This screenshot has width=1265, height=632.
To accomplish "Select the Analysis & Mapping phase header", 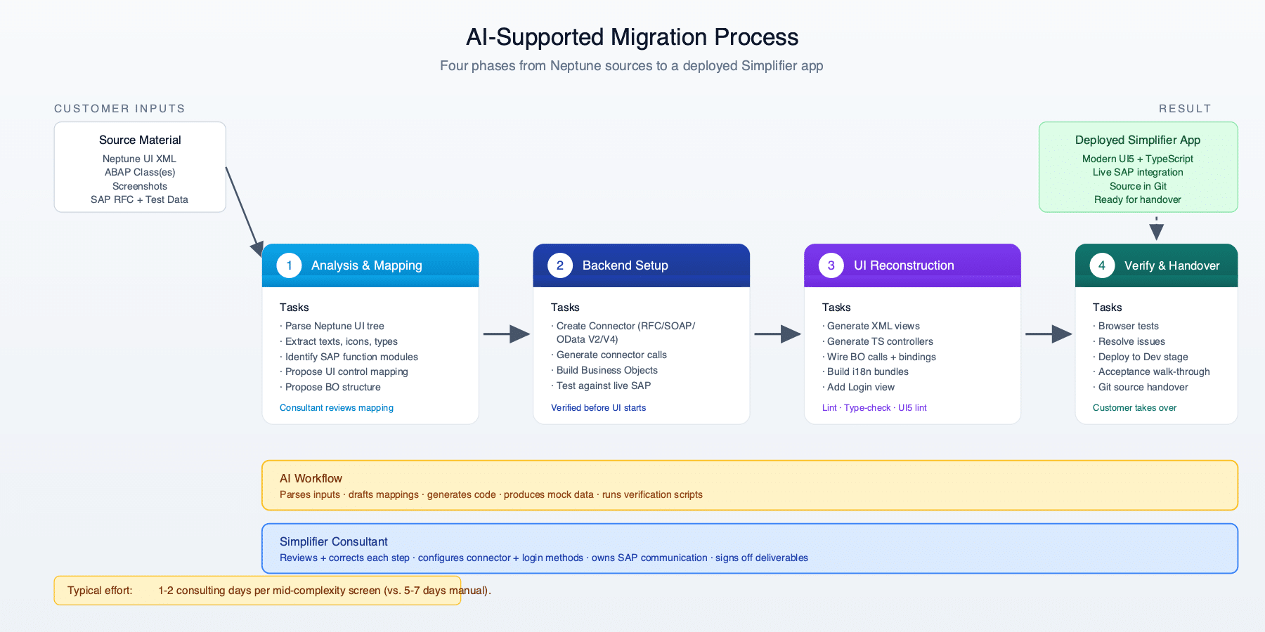I will 370,265.
